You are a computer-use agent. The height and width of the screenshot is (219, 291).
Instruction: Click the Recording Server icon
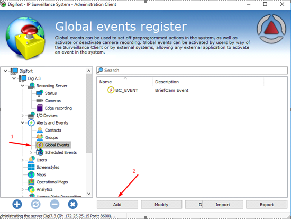click(31, 86)
